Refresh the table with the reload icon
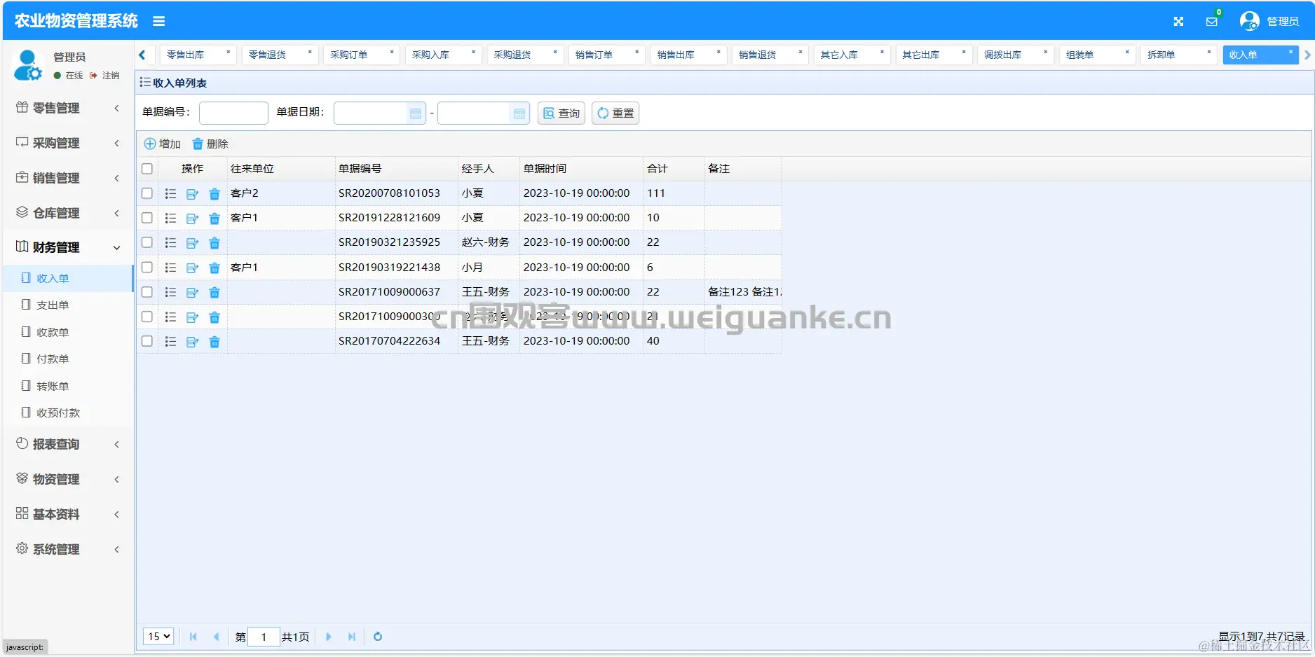The image size is (1315, 657). 378,637
